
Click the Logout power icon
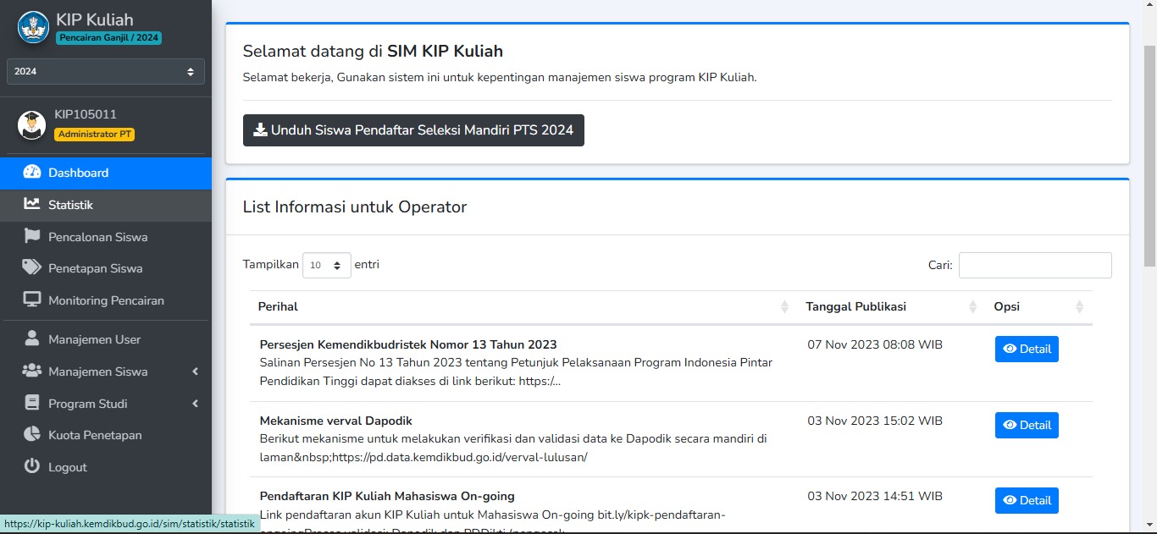[32, 466]
